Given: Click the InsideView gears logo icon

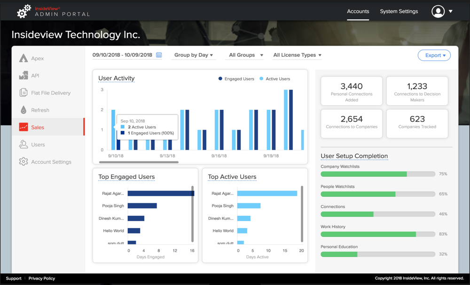Looking at the screenshot, I should pyautogui.click(x=23, y=11).
